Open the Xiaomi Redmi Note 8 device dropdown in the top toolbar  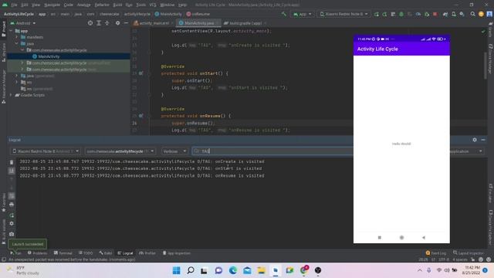click(x=343, y=14)
